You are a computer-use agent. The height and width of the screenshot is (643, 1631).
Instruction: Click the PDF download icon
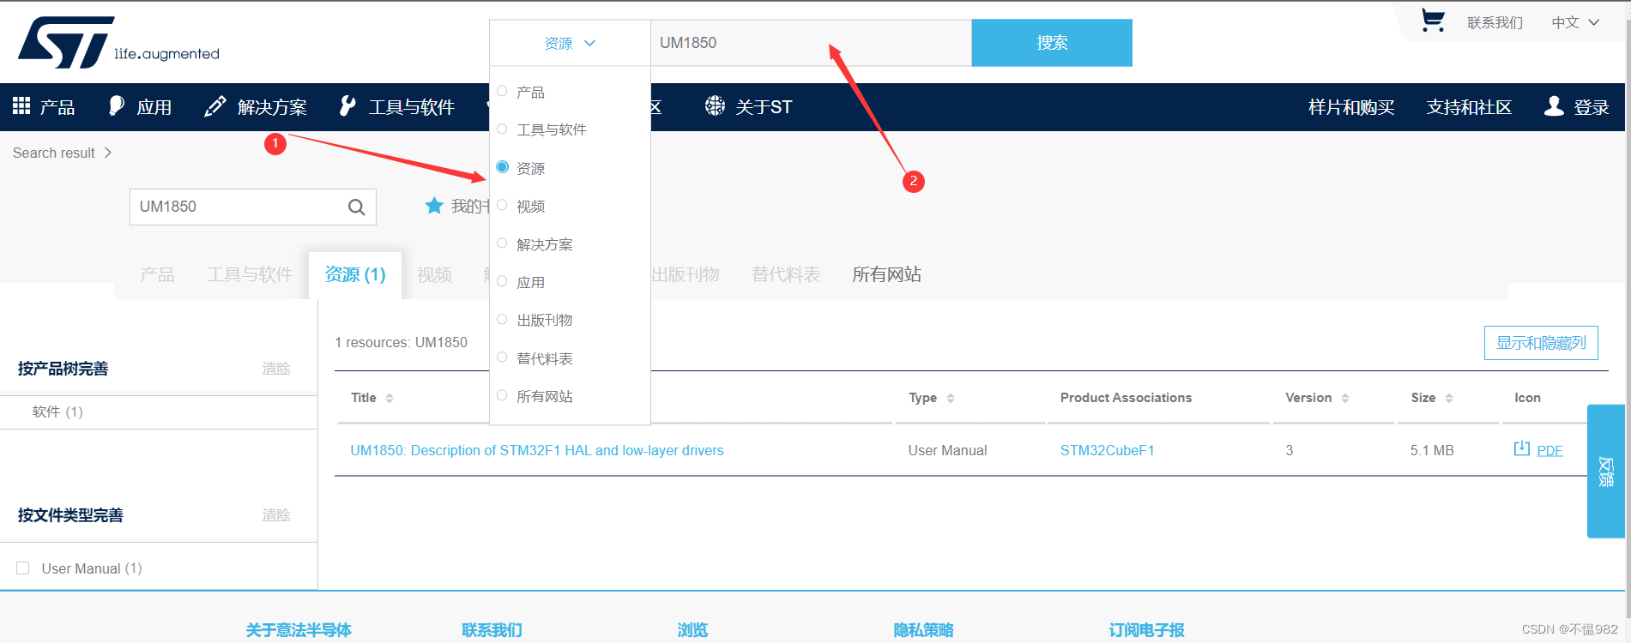[x=1522, y=448]
